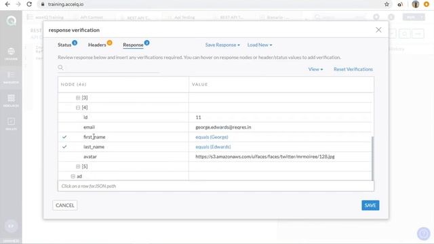
Task: Close the response verification dialog
Action: point(378,30)
